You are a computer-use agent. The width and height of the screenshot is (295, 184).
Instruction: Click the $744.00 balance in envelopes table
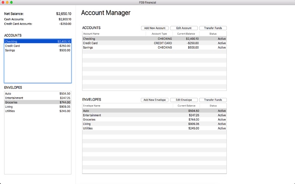pos(194,119)
